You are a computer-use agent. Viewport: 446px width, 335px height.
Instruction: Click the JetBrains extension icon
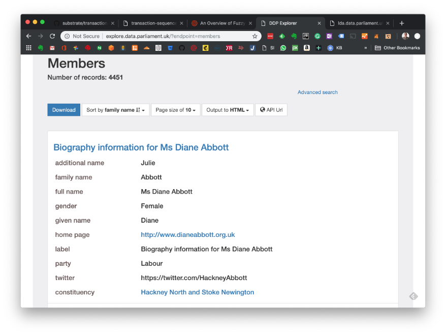pyautogui.click(x=305, y=36)
